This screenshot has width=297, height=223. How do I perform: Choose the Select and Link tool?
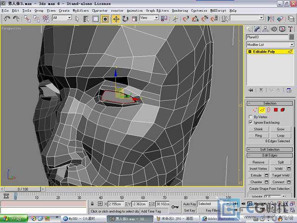pyautogui.click(x=27, y=19)
